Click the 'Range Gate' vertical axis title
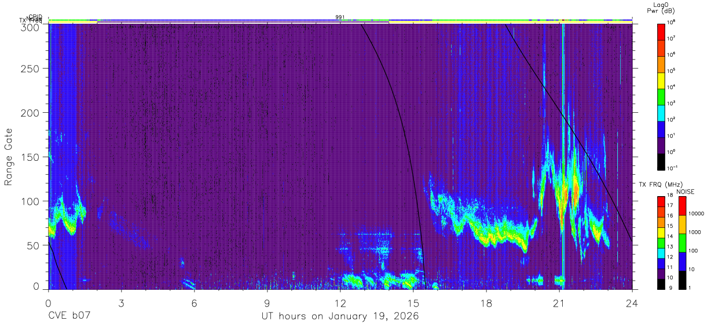711x328 pixels. (9, 157)
